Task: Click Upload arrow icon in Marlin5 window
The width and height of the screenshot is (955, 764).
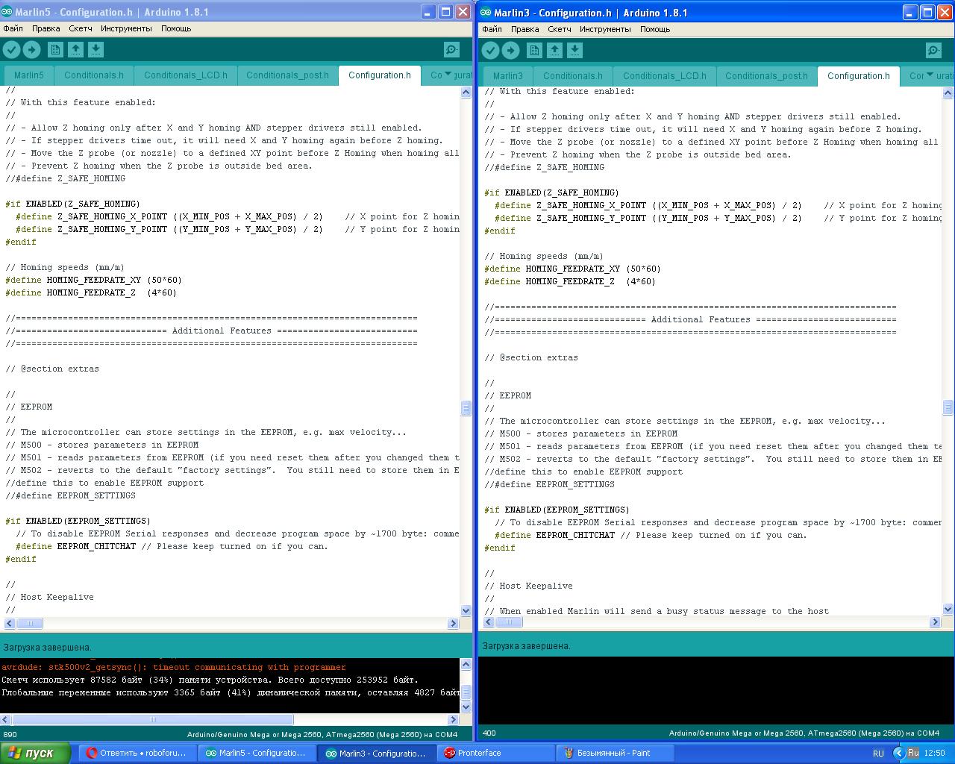Action: pyautogui.click(x=31, y=50)
